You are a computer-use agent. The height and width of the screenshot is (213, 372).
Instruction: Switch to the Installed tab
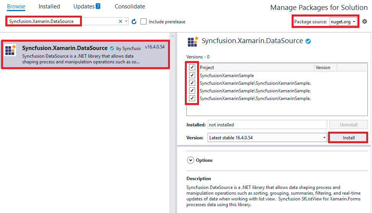coord(49,6)
